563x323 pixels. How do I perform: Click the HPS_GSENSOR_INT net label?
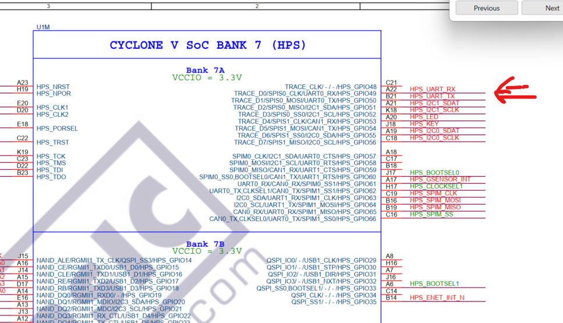pos(440,179)
